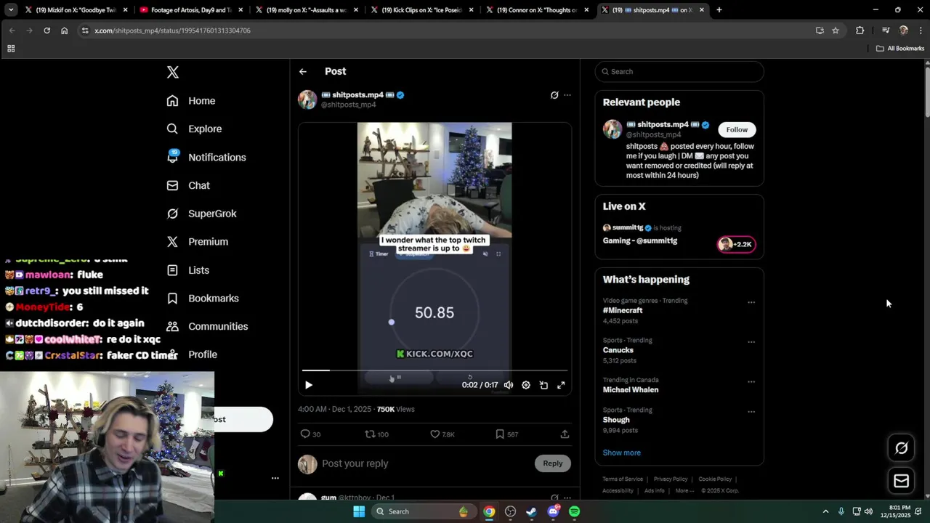Open the Privacy Policy link
930x523 pixels.
[x=671, y=479]
